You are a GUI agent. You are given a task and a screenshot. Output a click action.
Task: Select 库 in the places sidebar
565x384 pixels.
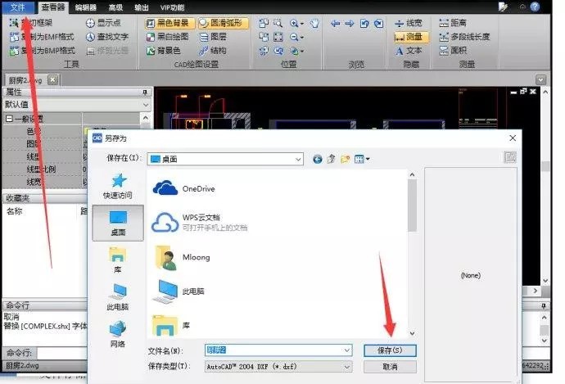point(118,260)
